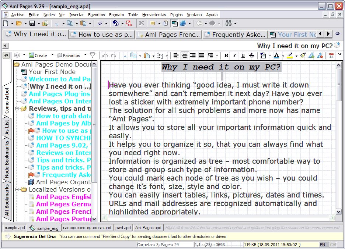Toggle strikethrough formatting

[x=252, y=56]
